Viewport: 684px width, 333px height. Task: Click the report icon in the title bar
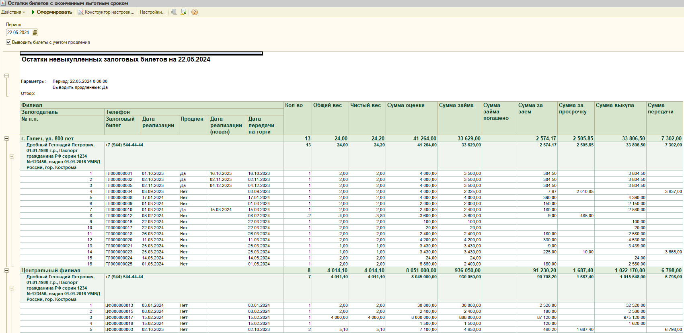pos(3,3)
